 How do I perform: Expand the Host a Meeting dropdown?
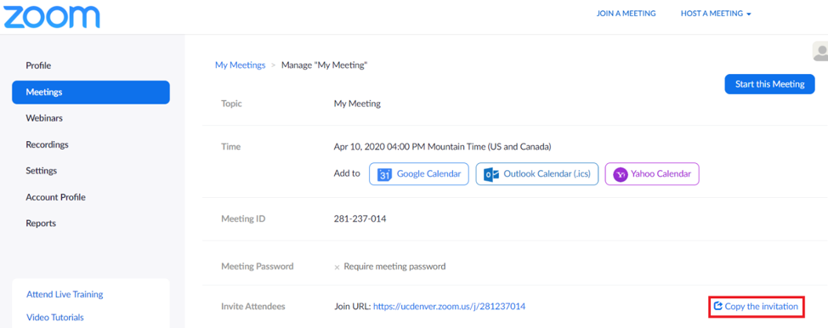click(x=716, y=14)
